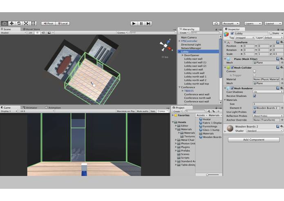The width and height of the screenshot is (284, 201).
Task: Open the Layers dropdown
Action: (x=253, y=24)
